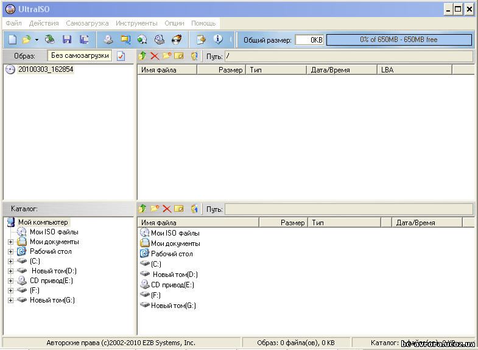This screenshot has height=350, width=478.
Task: Select Новый том(D:) in the catalog file list
Action: click(175, 275)
